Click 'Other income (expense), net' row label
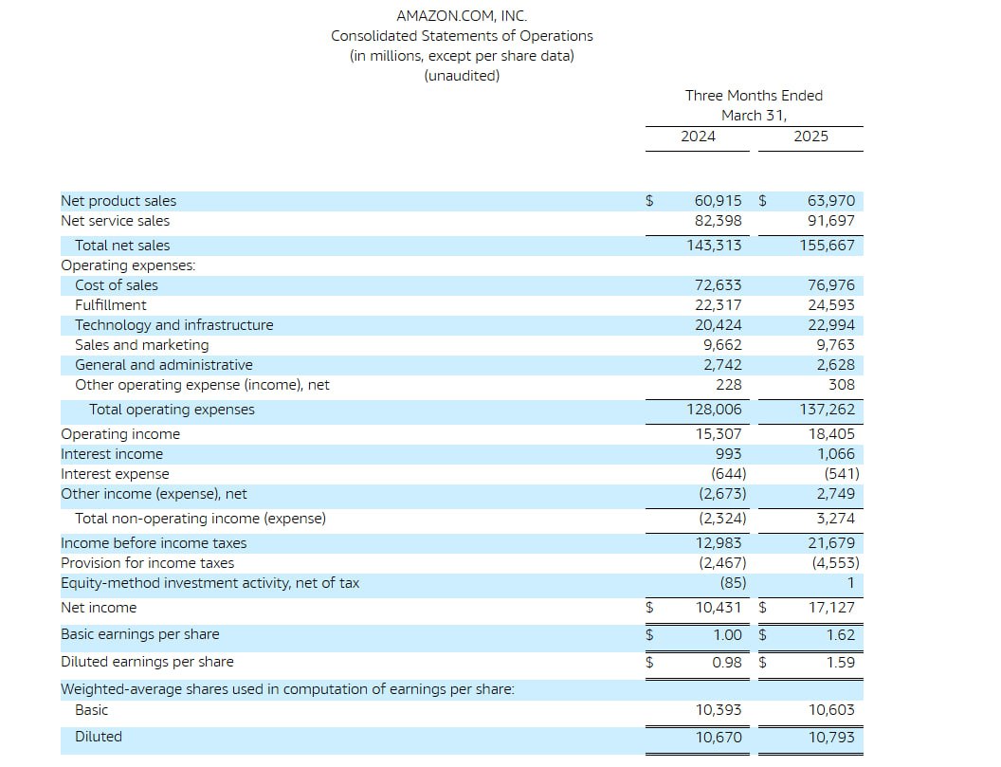 point(154,494)
